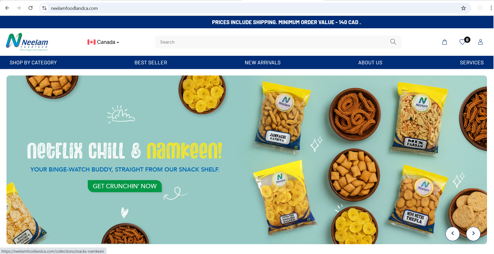494x254 pixels.
Task: Open the user account icon
Action: click(x=480, y=42)
